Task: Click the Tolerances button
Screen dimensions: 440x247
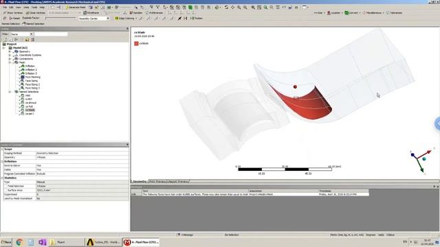Action: tap(394, 13)
